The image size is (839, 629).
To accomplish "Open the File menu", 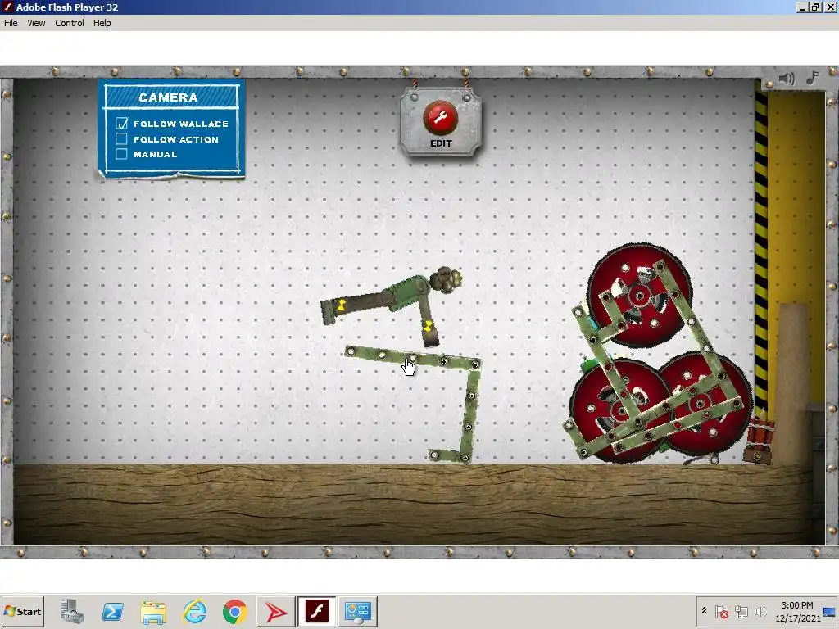I will click(x=11, y=23).
